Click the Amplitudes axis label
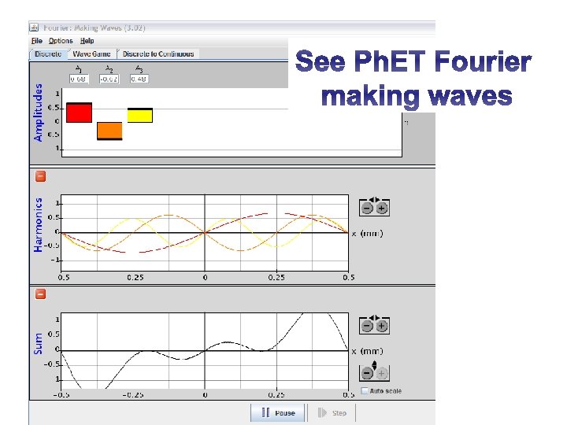The height and width of the screenshot is (425, 567). tap(38, 113)
